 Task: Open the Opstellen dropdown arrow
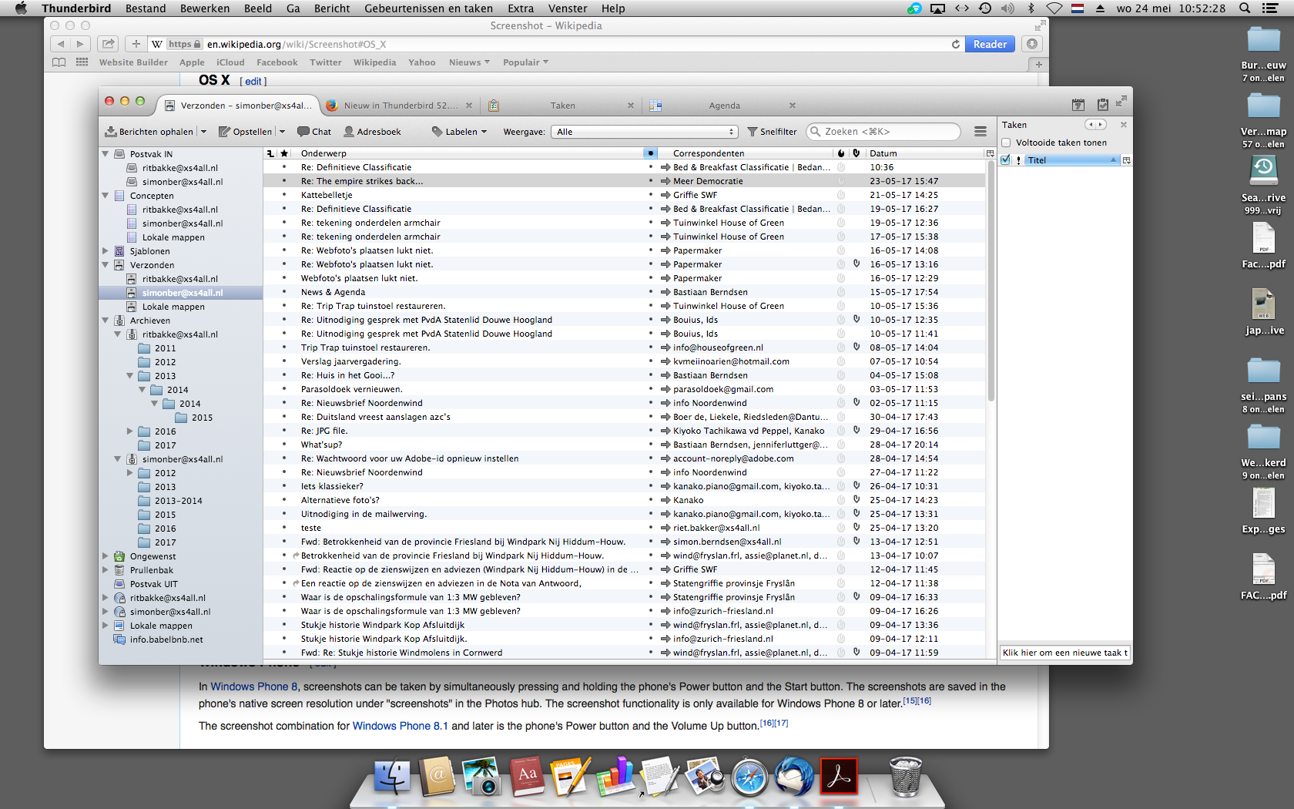pos(282,132)
